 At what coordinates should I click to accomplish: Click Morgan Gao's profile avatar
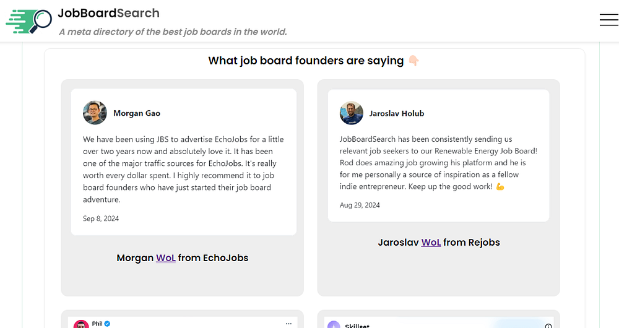coord(95,113)
